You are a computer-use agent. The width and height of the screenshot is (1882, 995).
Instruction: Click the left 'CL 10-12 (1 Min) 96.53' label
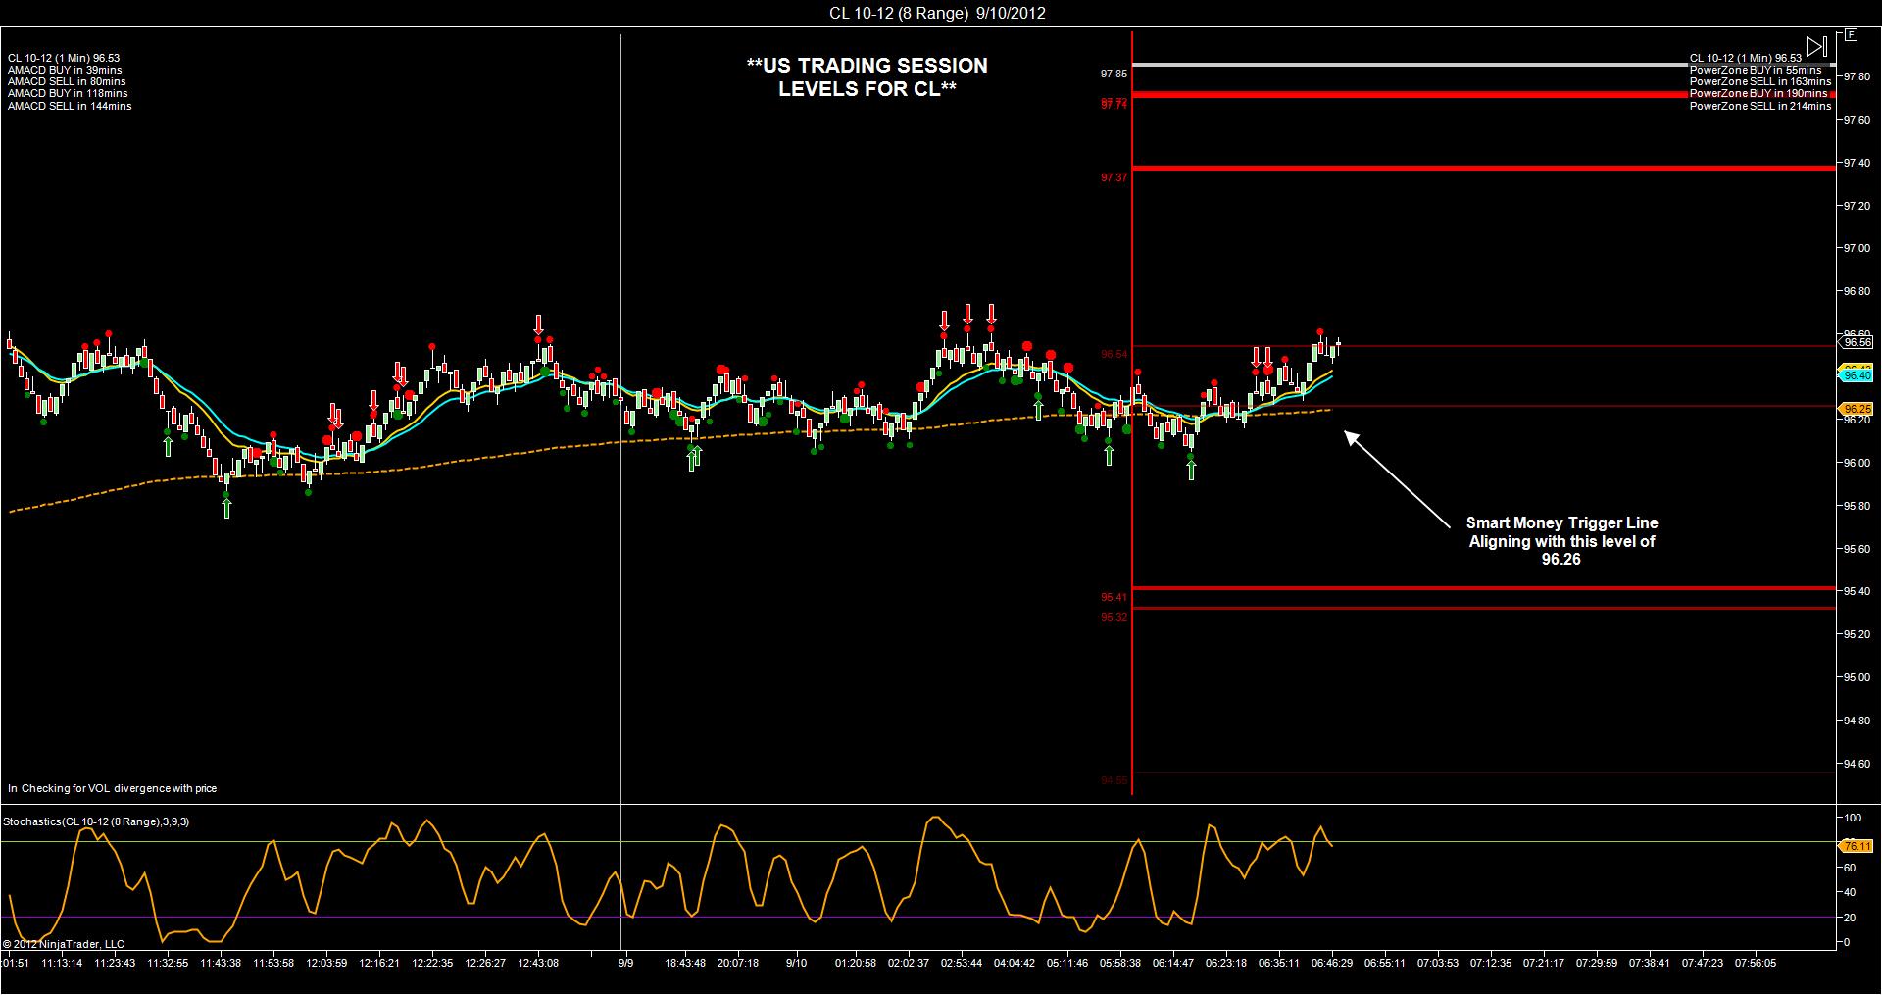tap(64, 59)
